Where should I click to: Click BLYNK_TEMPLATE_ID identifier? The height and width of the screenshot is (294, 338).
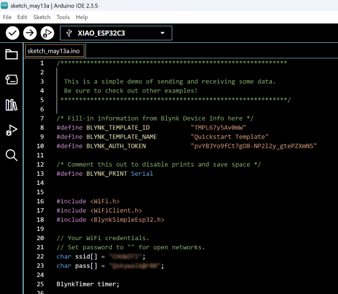pyautogui.click(x=118, y=127)
